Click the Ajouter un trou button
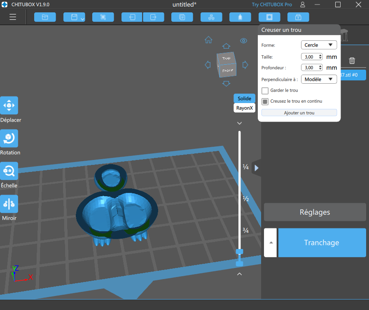The image size is (369, 310). tap(299, 113)
